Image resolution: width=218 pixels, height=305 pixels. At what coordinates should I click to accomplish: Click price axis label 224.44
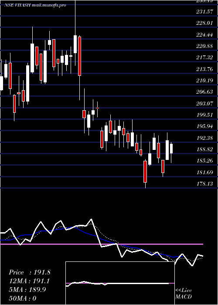tap(204, 34)
